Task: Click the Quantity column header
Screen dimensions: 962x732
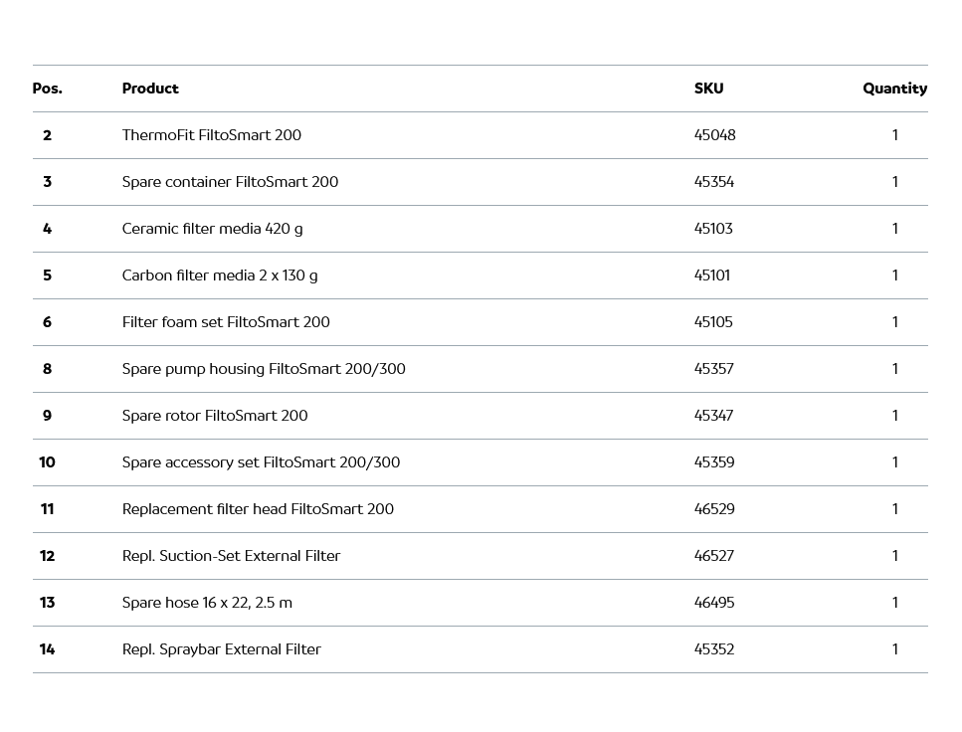Action: click(894, 89)
